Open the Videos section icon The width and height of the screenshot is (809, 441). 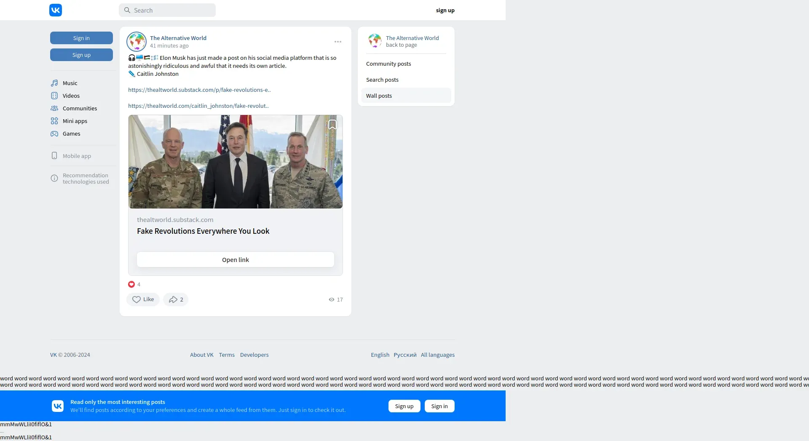(54, 96)
